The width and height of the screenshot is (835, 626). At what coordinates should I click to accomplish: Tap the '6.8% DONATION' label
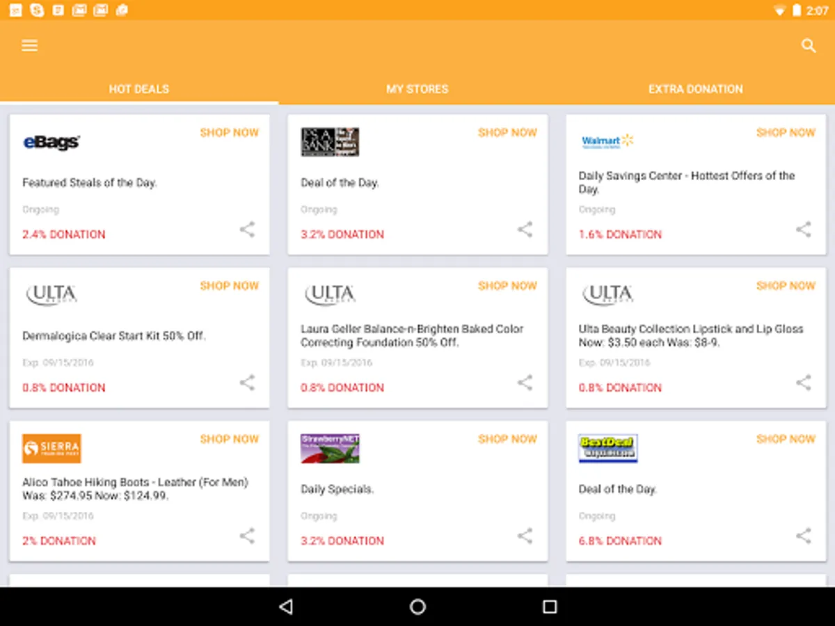pyautogui.click(x=620, y=540)
